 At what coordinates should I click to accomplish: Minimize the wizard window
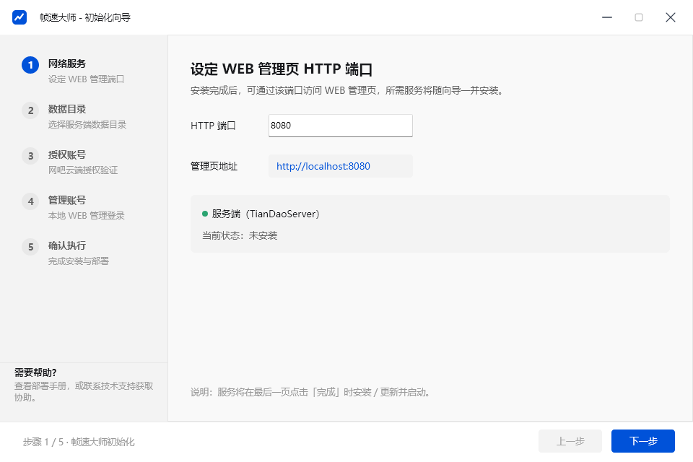(607, 17)
